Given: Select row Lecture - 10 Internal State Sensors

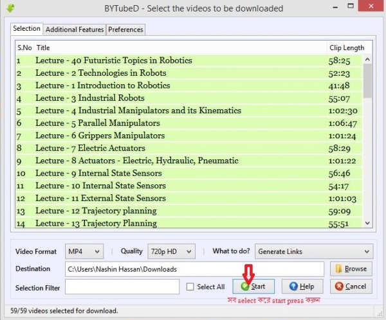Looking at the screenshot, I should pos(188,186).
